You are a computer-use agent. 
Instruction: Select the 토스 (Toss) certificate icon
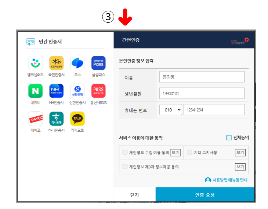[x=78, y=63]
